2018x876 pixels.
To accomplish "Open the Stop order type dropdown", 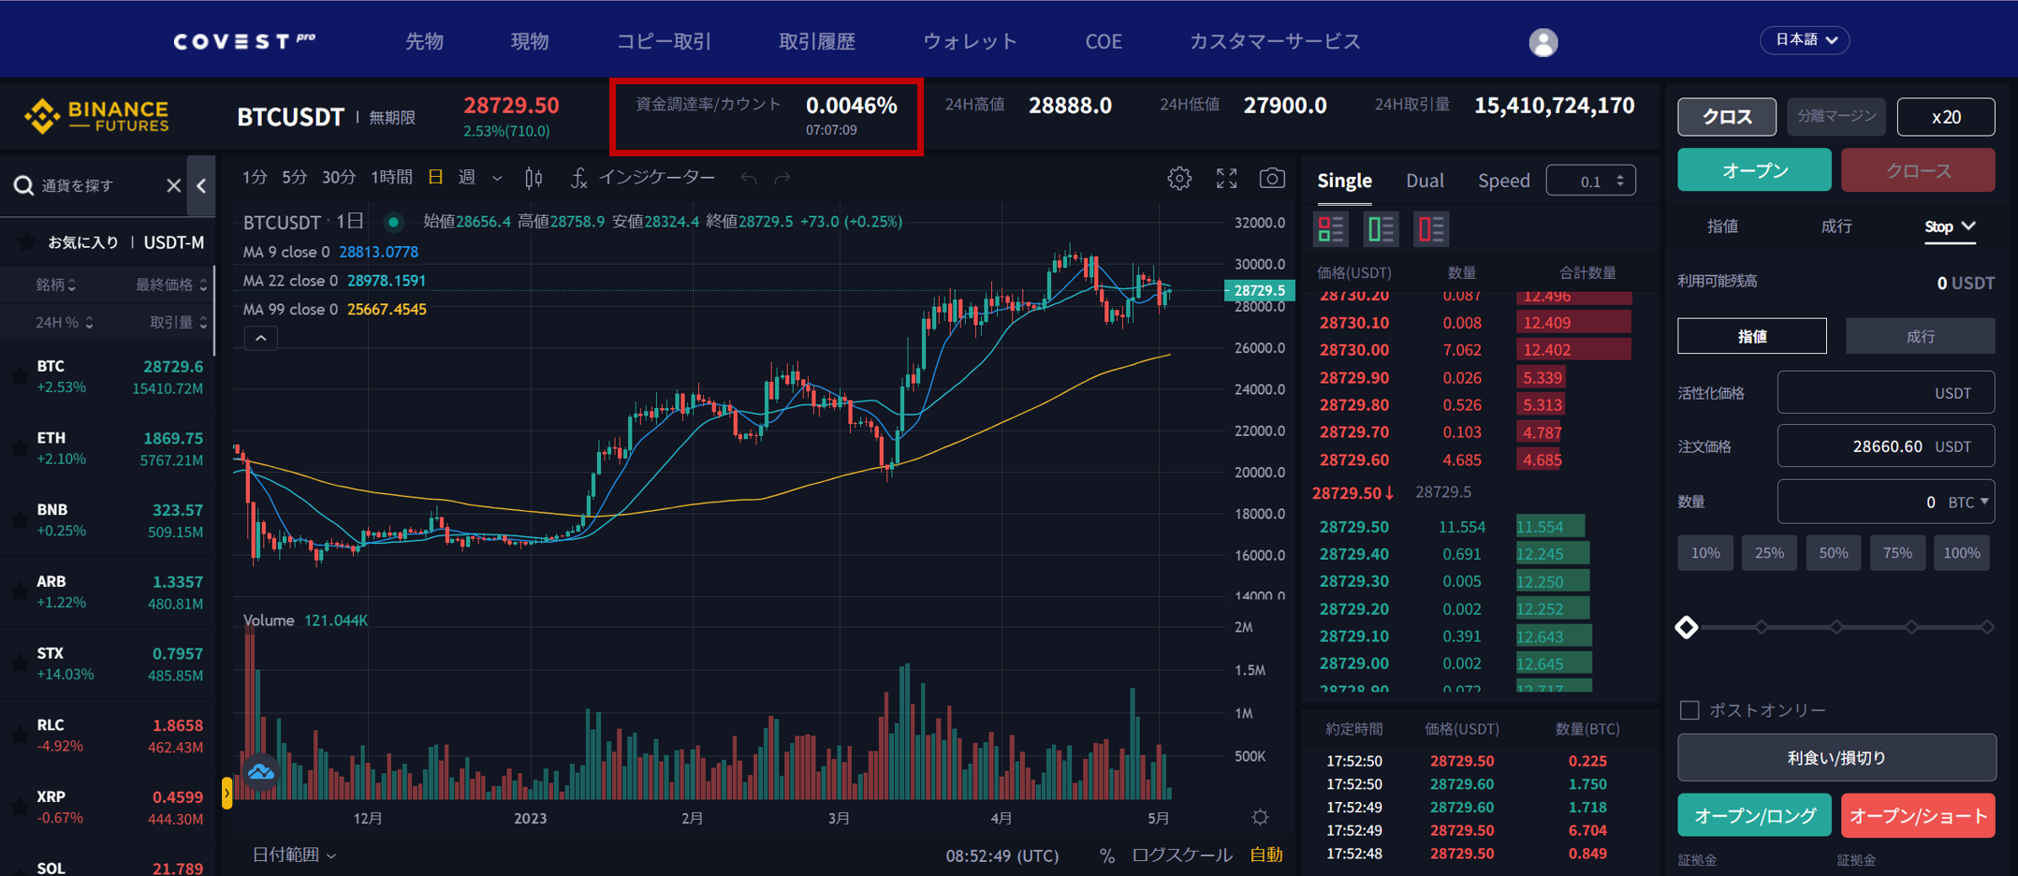I will (x=1950, y=226).
